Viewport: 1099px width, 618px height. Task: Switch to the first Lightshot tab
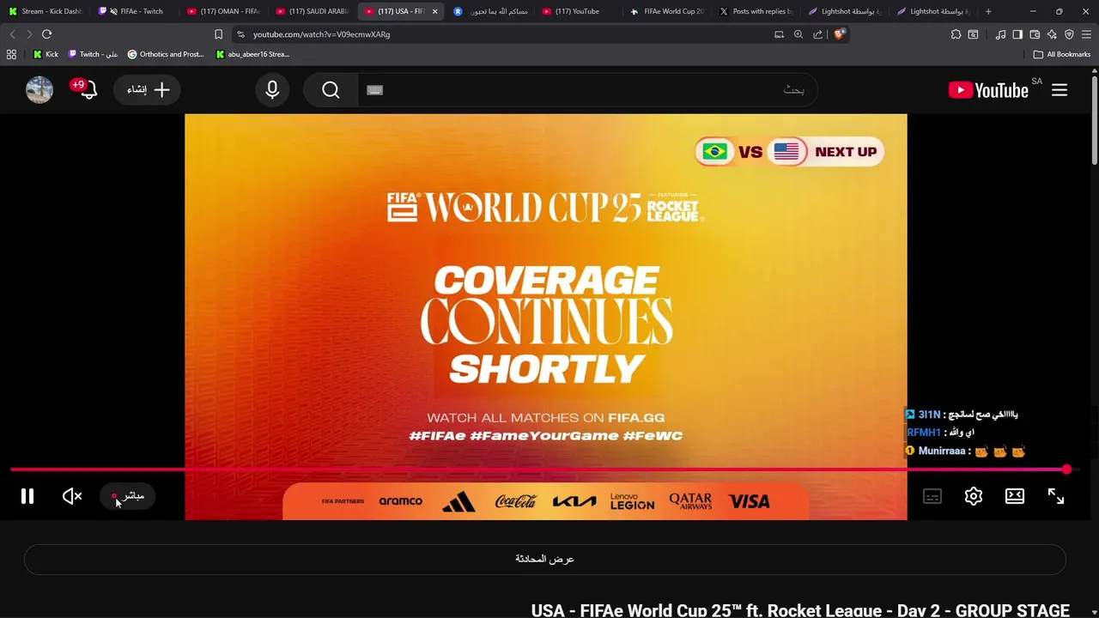845,11
